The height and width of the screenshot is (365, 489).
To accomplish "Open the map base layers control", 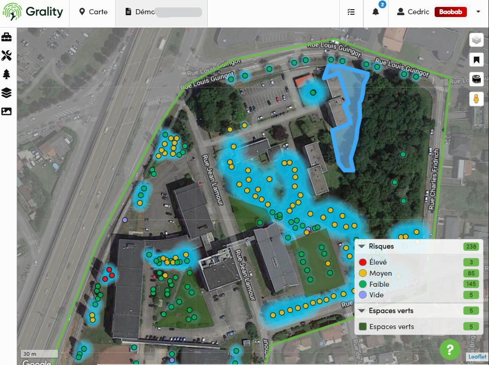I will (x=476, y=40).
